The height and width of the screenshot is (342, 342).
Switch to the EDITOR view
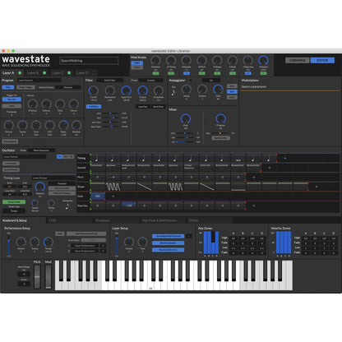pyautogui.click(x=322, y=60)
